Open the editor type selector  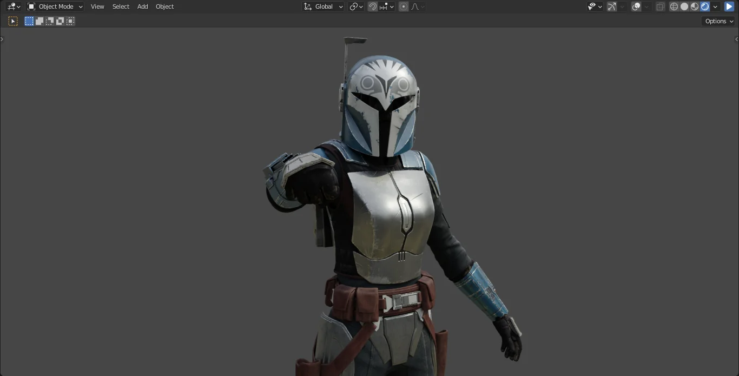pyautogui.click(x=13, y=6)
